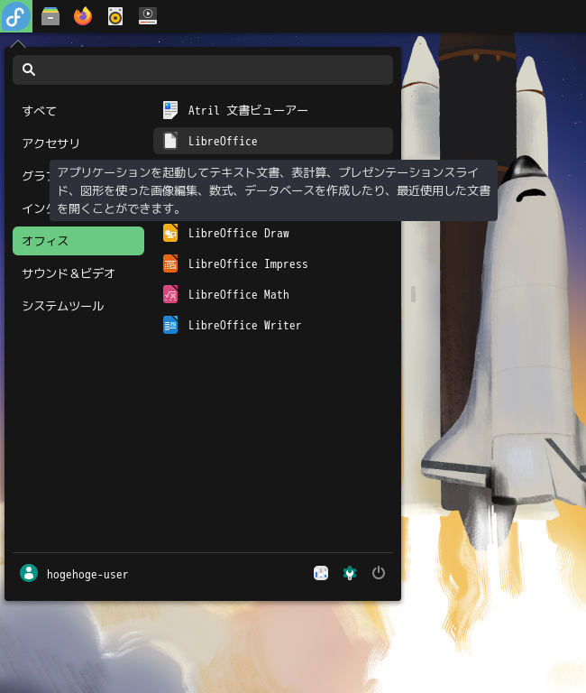Image resolution: width=586 pixels, height=693 pixels.
Task: Launch LibreOffice Impress via its icon
Action: pyautogui.click(x=170, y=263)
